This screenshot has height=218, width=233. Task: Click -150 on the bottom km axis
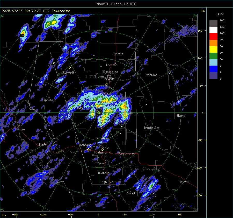(x=15, y=214)
